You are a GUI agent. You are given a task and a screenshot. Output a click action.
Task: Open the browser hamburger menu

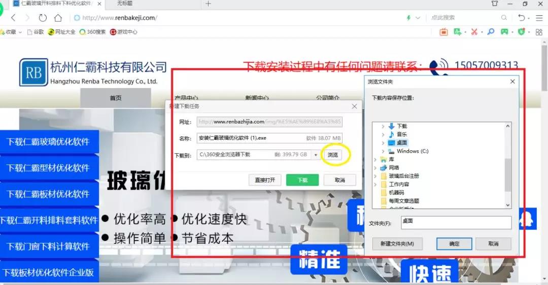coord(539,18)
